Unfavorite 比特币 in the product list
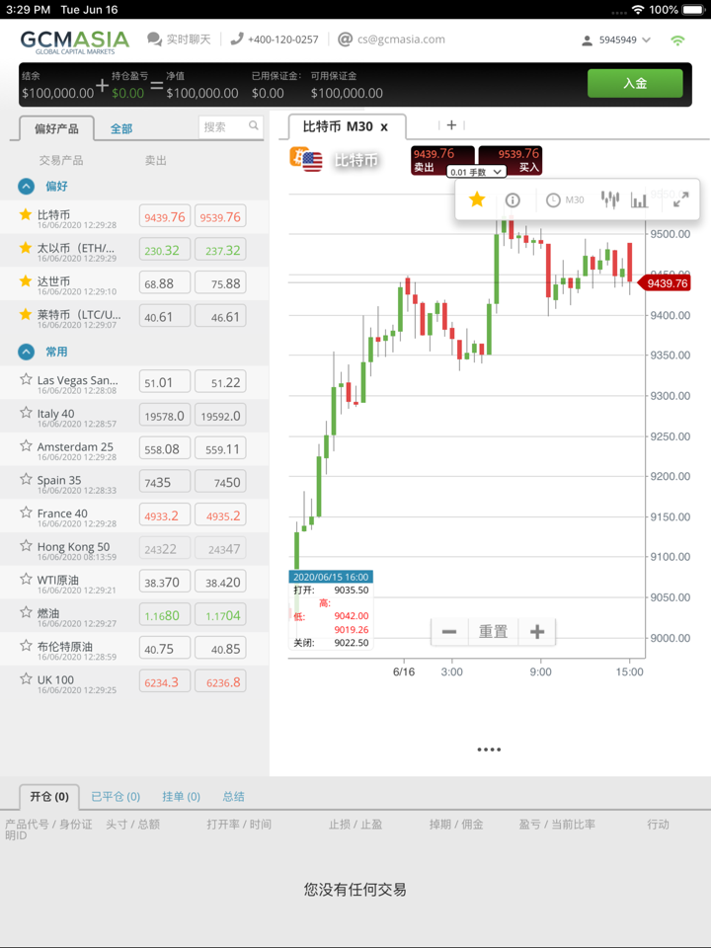This screenshot has height=948, width=711. (x=26, y=214)
